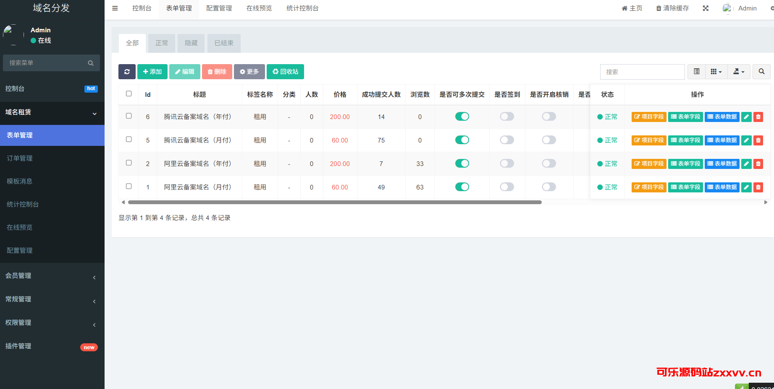The height and width of the screenshot is (389, 774).
Task: Click the horizontal table scrollbar thumb
Action: [x=335, y=202]
